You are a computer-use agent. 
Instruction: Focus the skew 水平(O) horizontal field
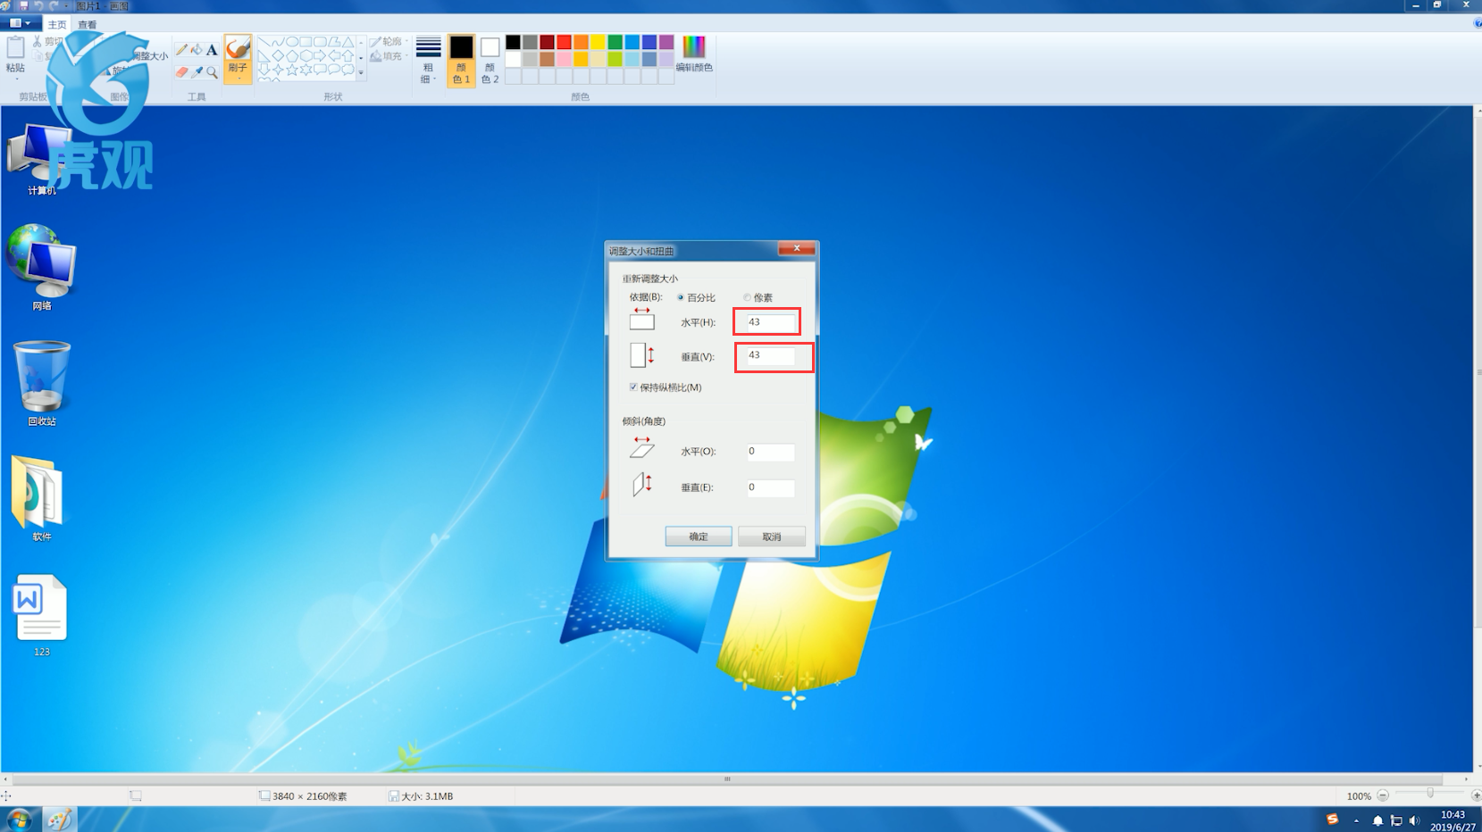point(769,451)
